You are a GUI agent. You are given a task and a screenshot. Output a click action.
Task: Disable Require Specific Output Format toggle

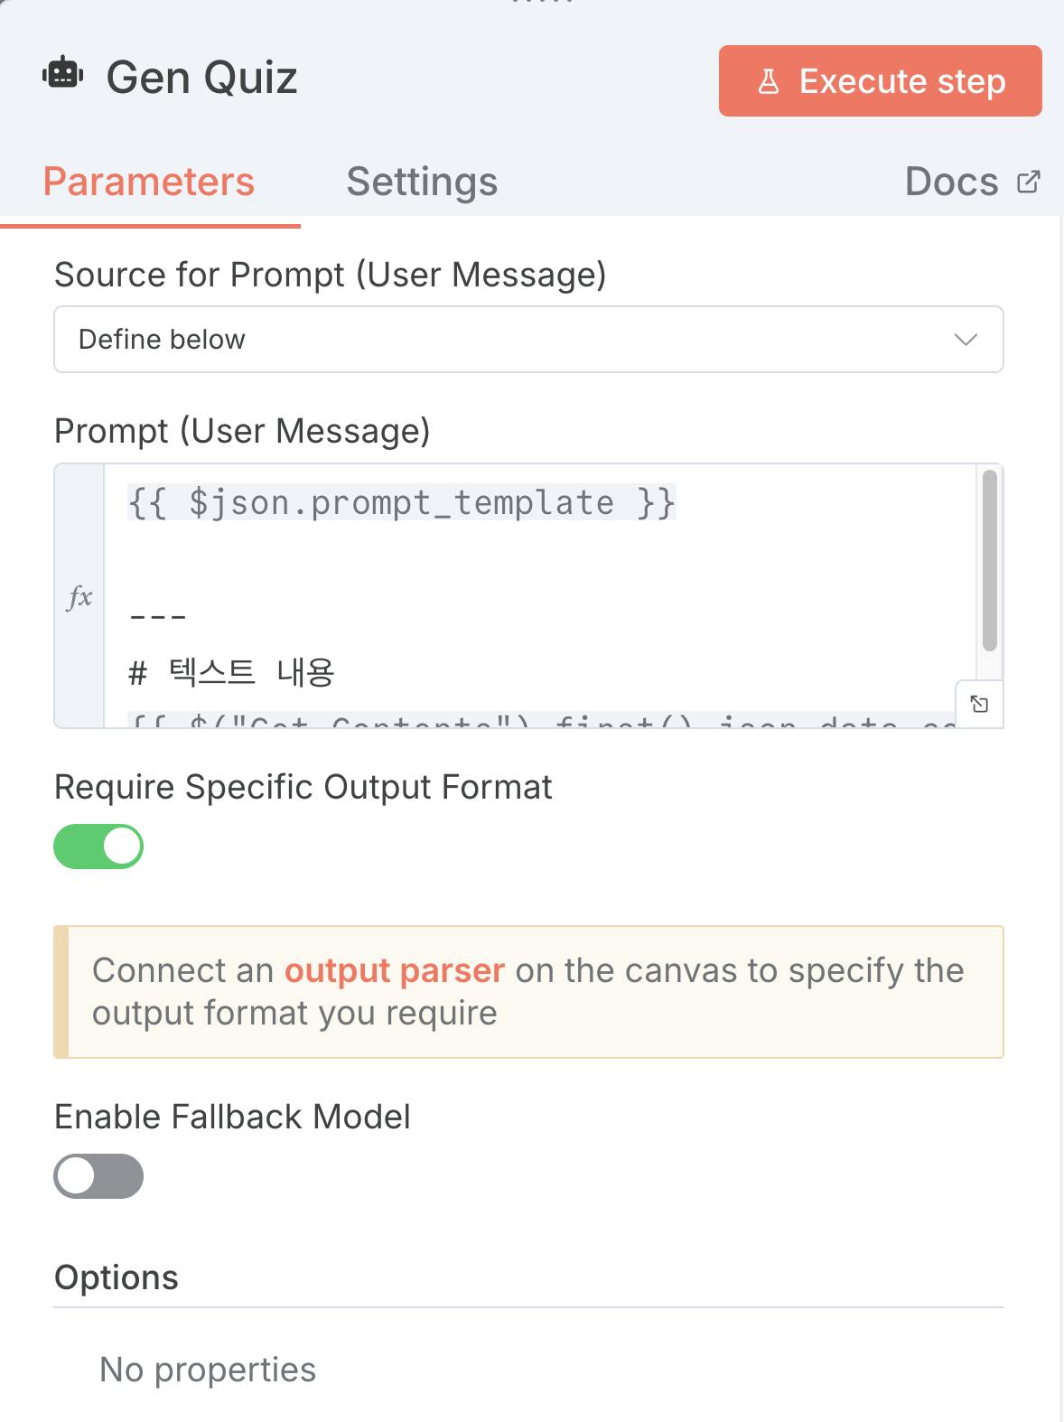coord(98,847)
